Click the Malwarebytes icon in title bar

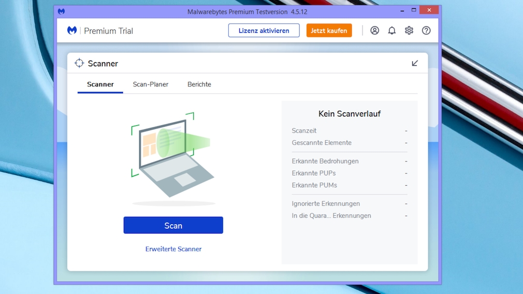[62, 12]
